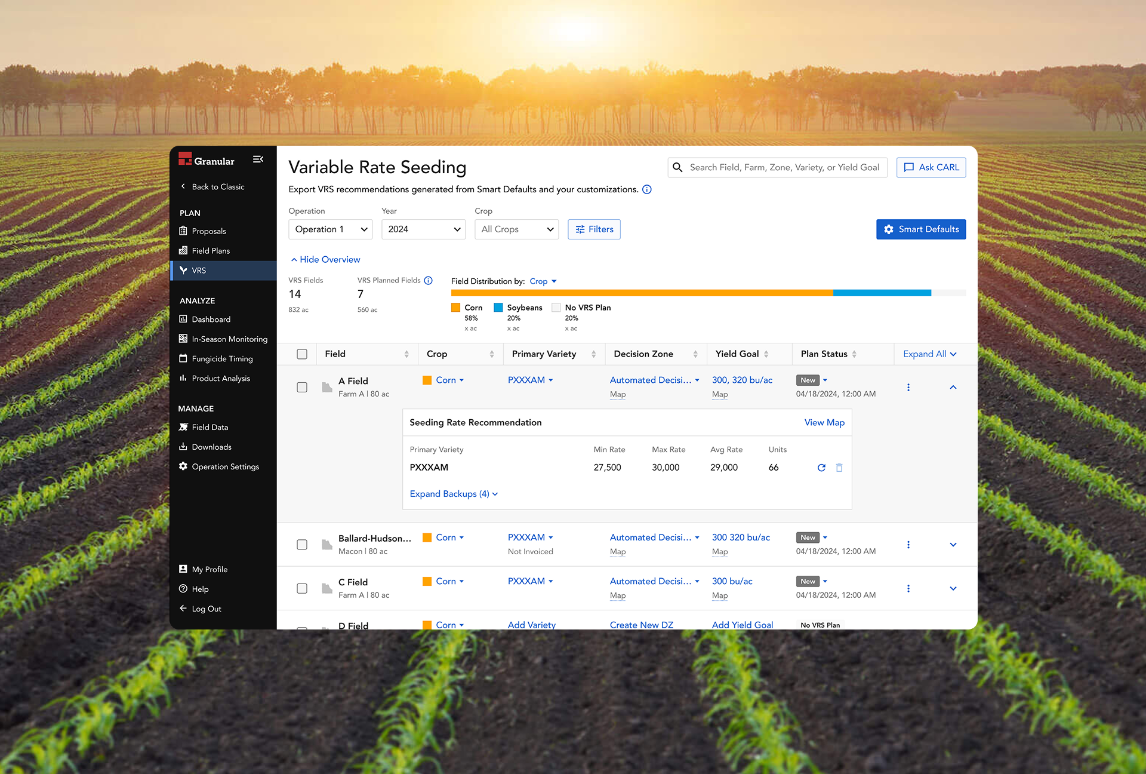This screenshot has height=774, width=1146.
Task: Delete PXXXAM seeding recommendation with trash icon
Action: click(839, 468)
